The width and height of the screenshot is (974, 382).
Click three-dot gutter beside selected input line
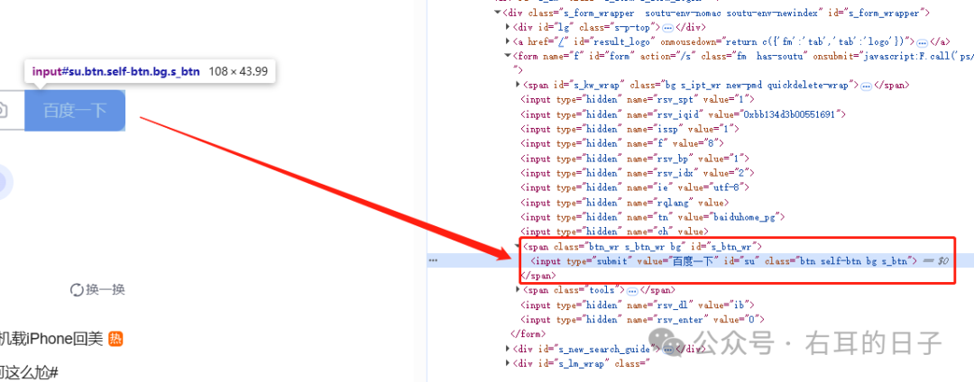pyautogui.click(x=433, y=260)
